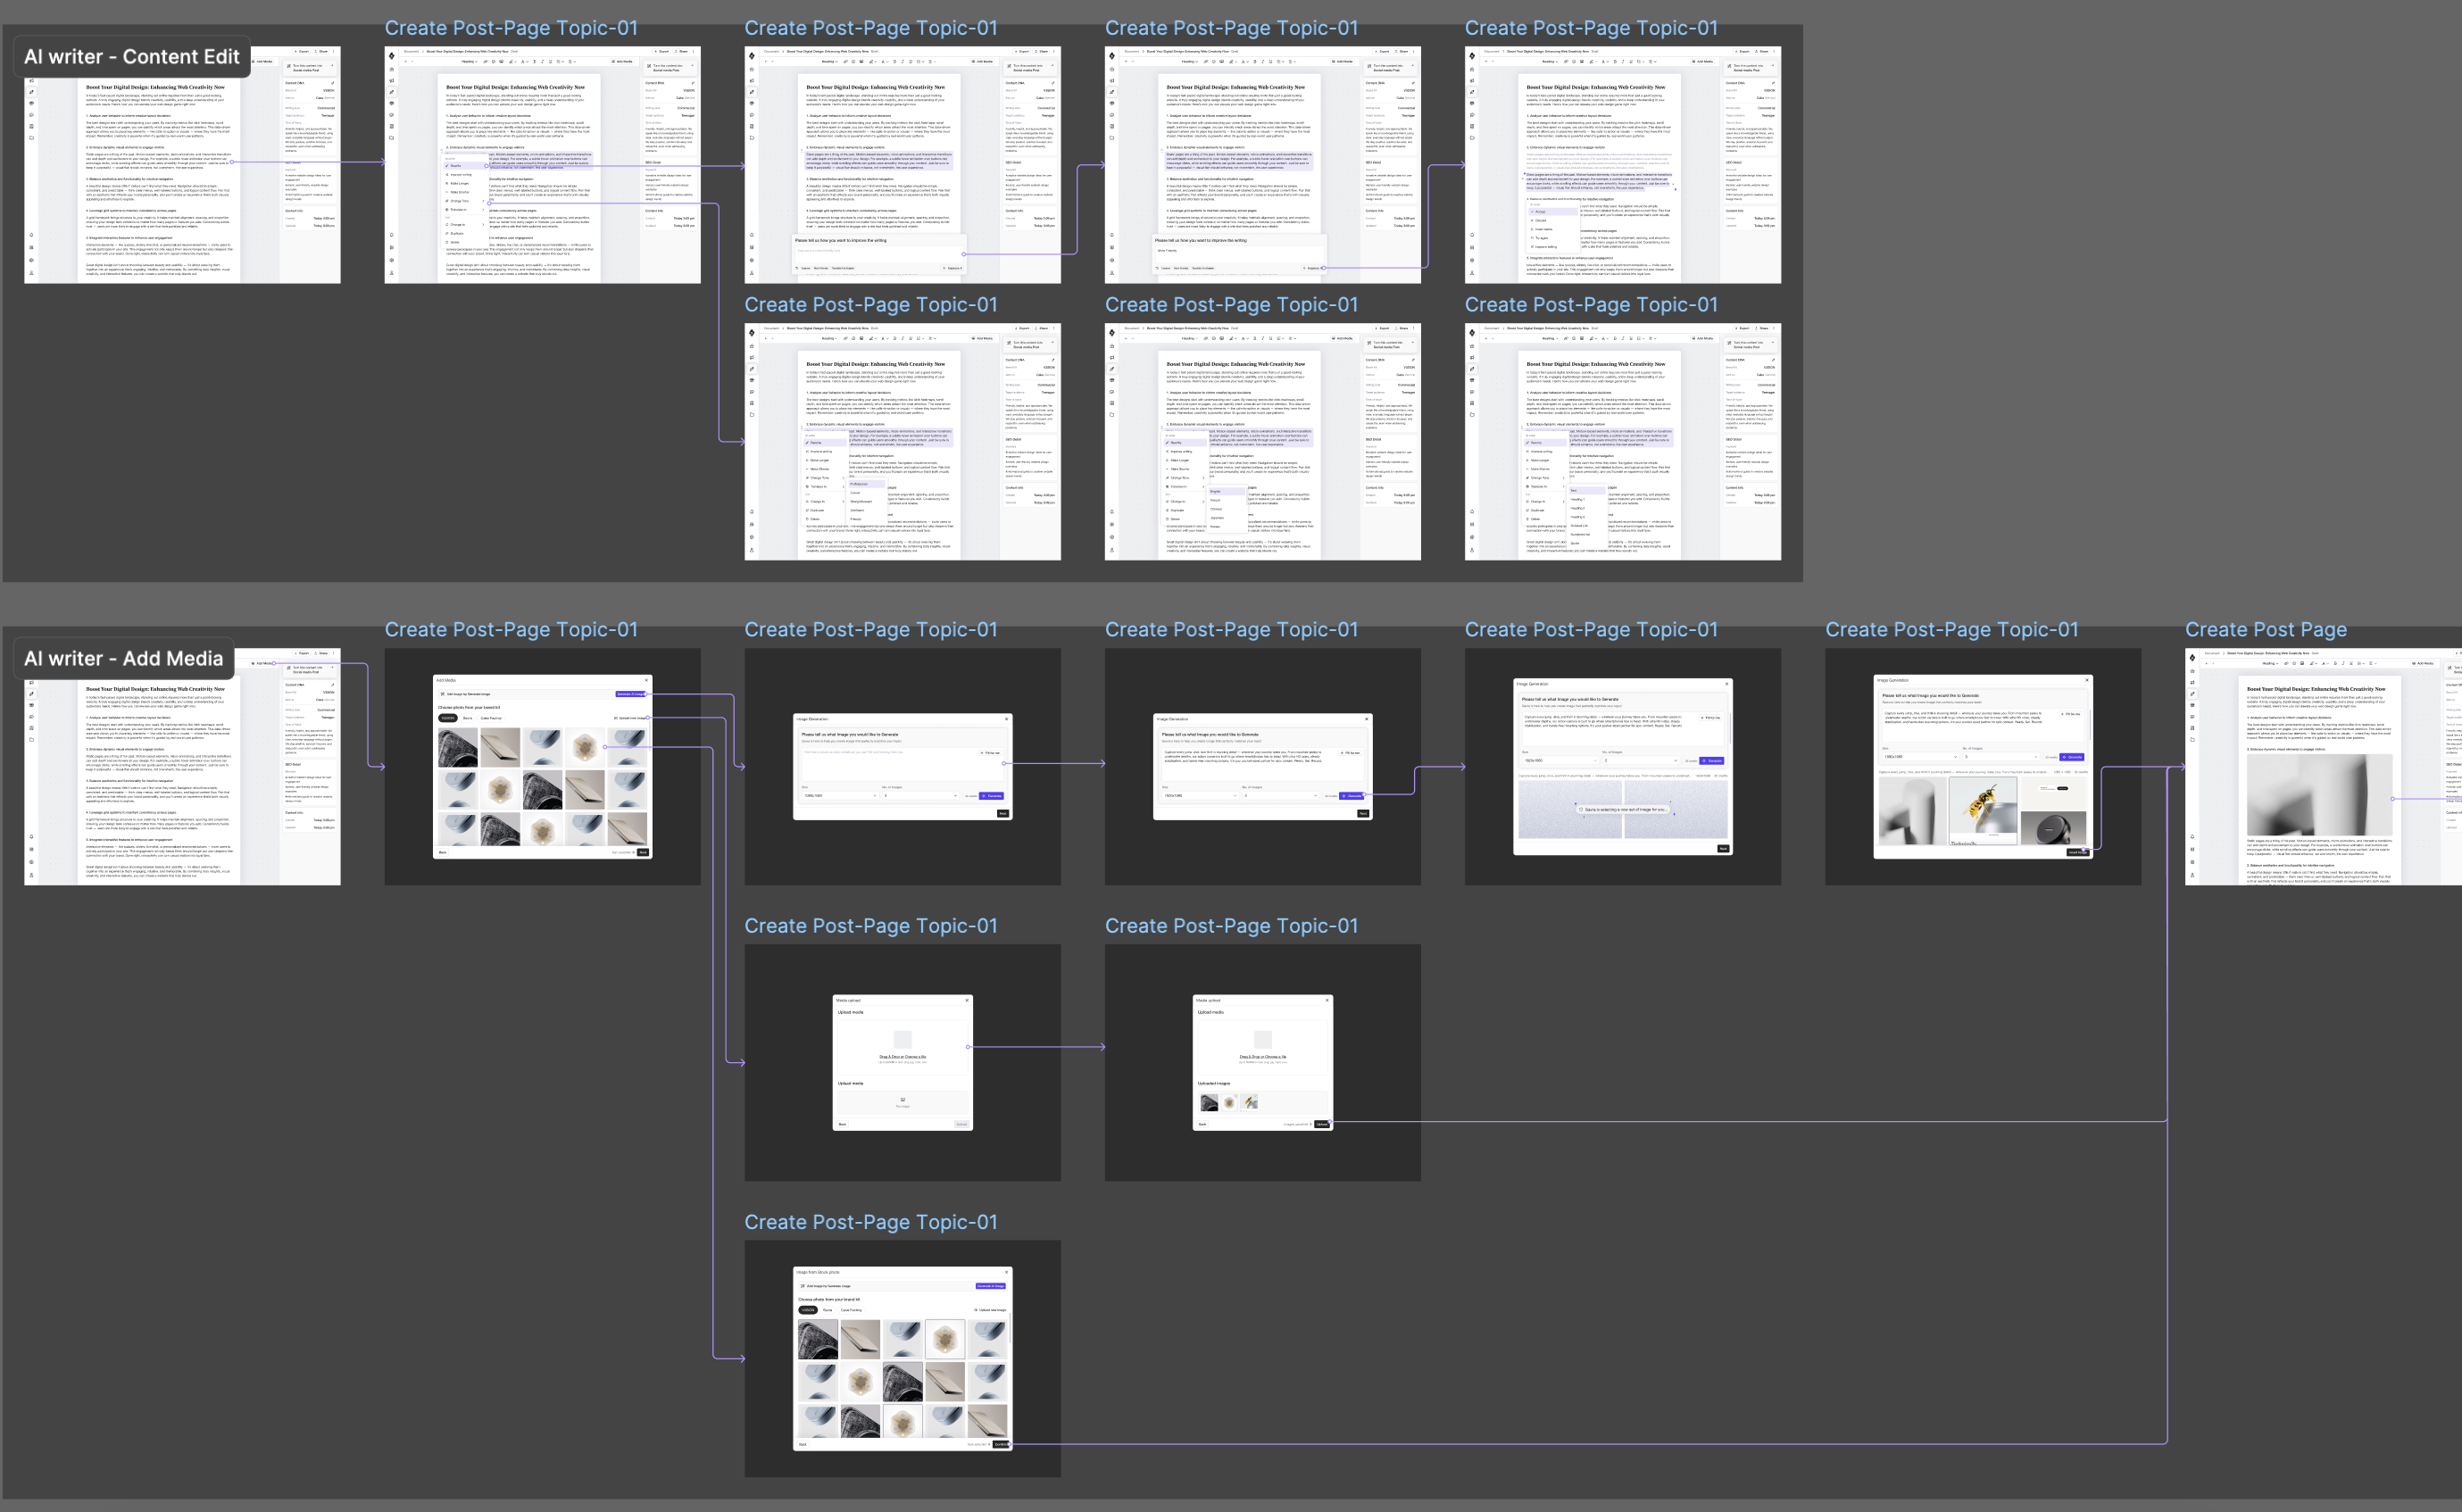Select the outlined flower-object photo in Stock photo top row
This screenshot has height=1512, width=2462.
click(x=946, y=1340)
